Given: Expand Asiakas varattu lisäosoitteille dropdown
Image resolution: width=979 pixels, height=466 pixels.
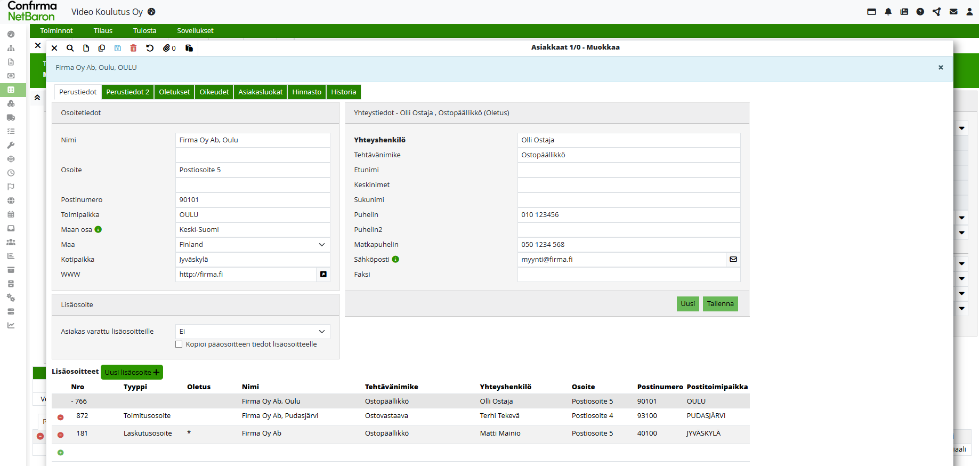Looking at the screenshot, I should [253, 331].
